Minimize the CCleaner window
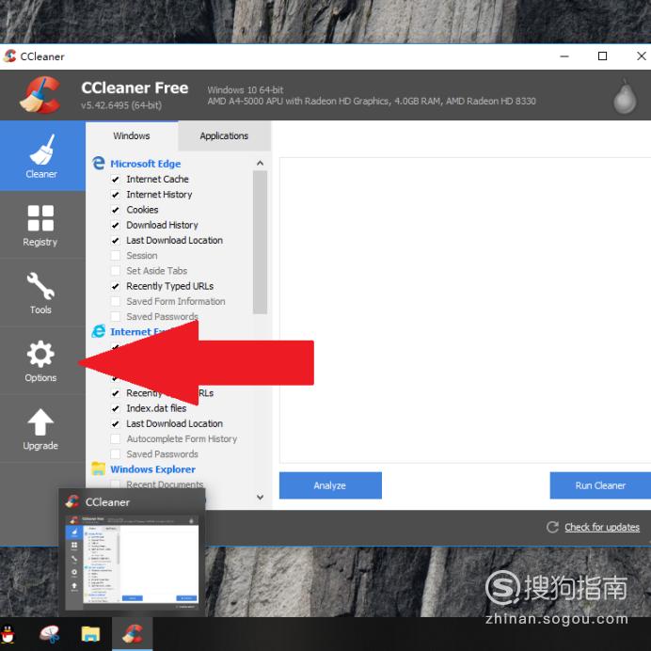 click(564, 56)
